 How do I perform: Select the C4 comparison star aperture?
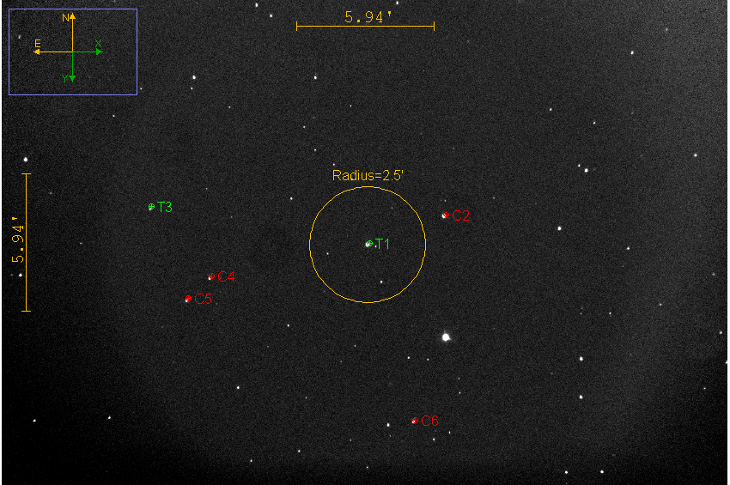(x=211, y=276)
